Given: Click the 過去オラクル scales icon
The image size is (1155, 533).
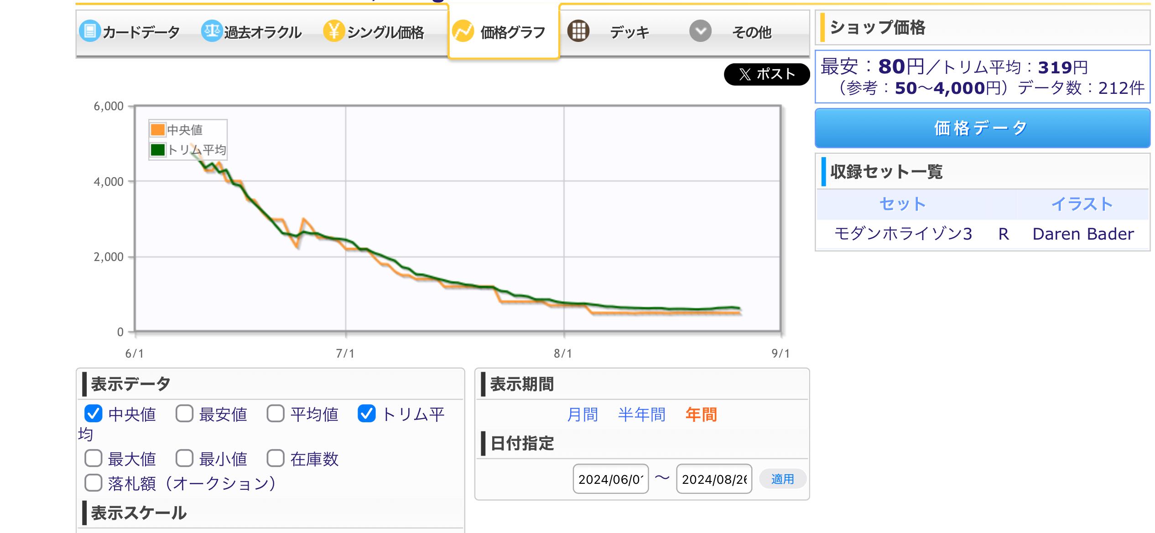Looking at the screenshot, I should pos(211,31).
